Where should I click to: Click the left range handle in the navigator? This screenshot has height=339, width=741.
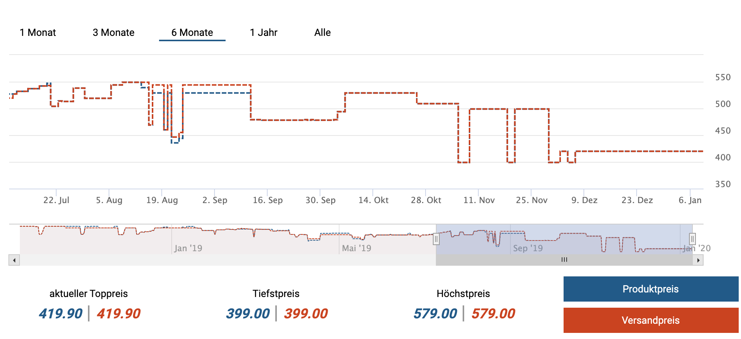click(x=436, y=239)
